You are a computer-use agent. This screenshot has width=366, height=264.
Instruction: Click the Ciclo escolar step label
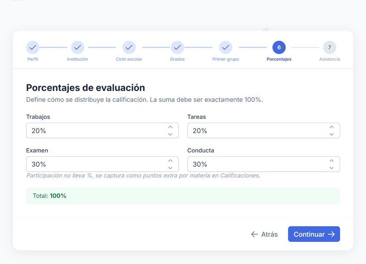(129, 59)
